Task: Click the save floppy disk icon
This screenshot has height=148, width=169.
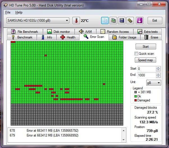Action: coord(122,21)
